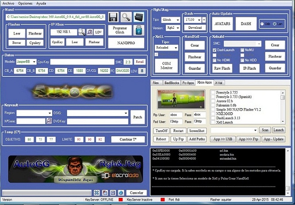
Task: Click the Cpu-Key input field in Datos
Action: tap(82, 61)
